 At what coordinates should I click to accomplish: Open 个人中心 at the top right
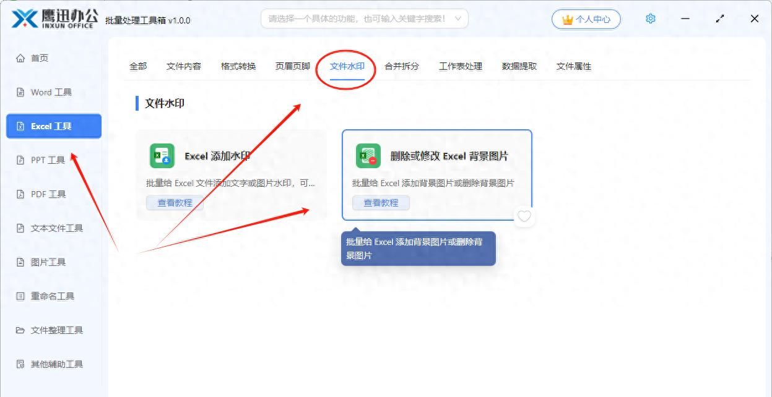coord(586,19)
